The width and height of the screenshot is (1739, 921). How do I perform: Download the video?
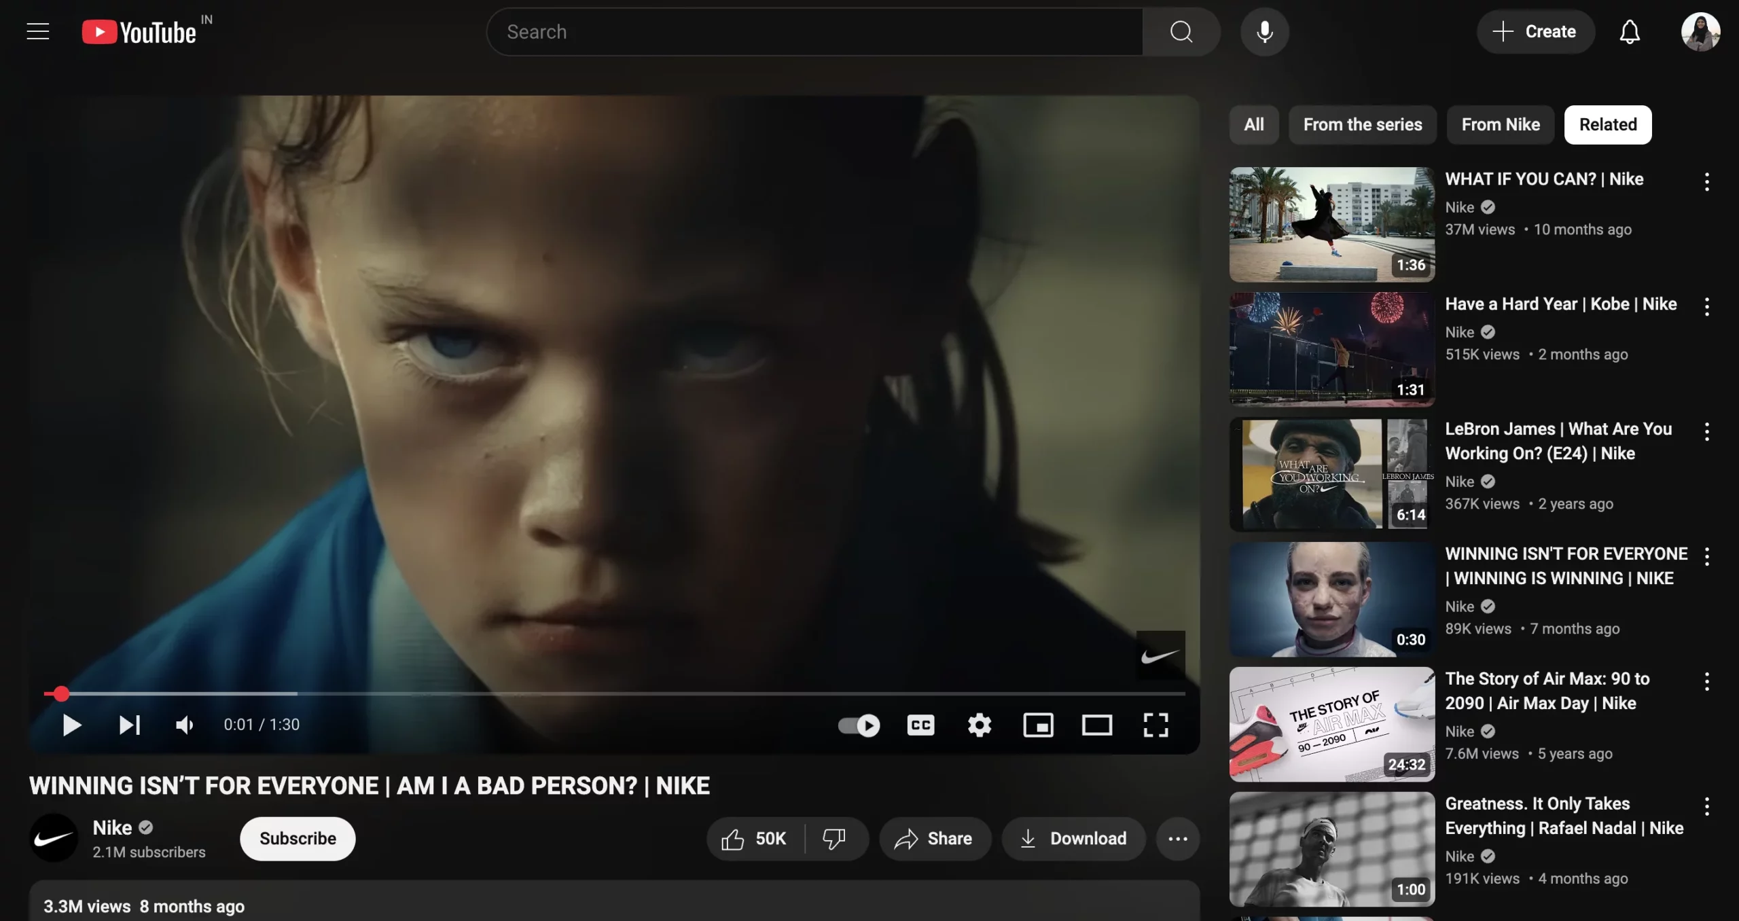tap(1073, 839)
